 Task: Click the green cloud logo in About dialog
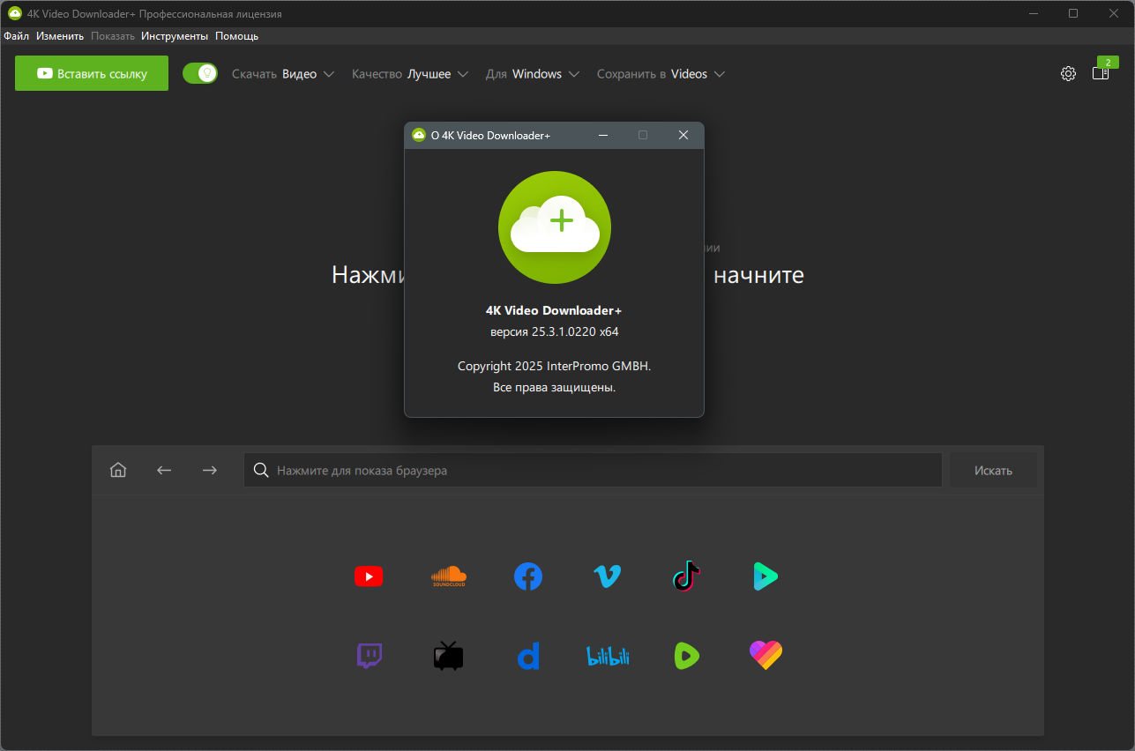555,227
